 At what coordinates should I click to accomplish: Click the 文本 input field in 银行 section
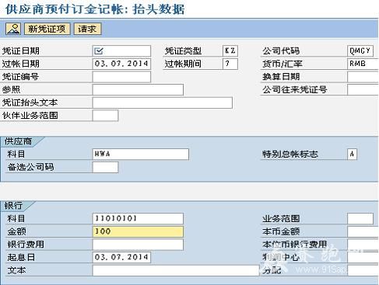click(x=176, y=270)
